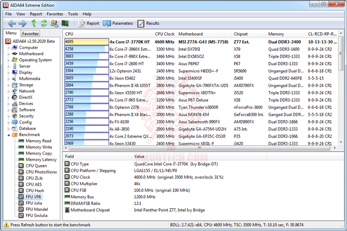Click the CL-RCD-RP-R... column header
The width and height of the screenshot is (347, 231).
click(322, 34)
